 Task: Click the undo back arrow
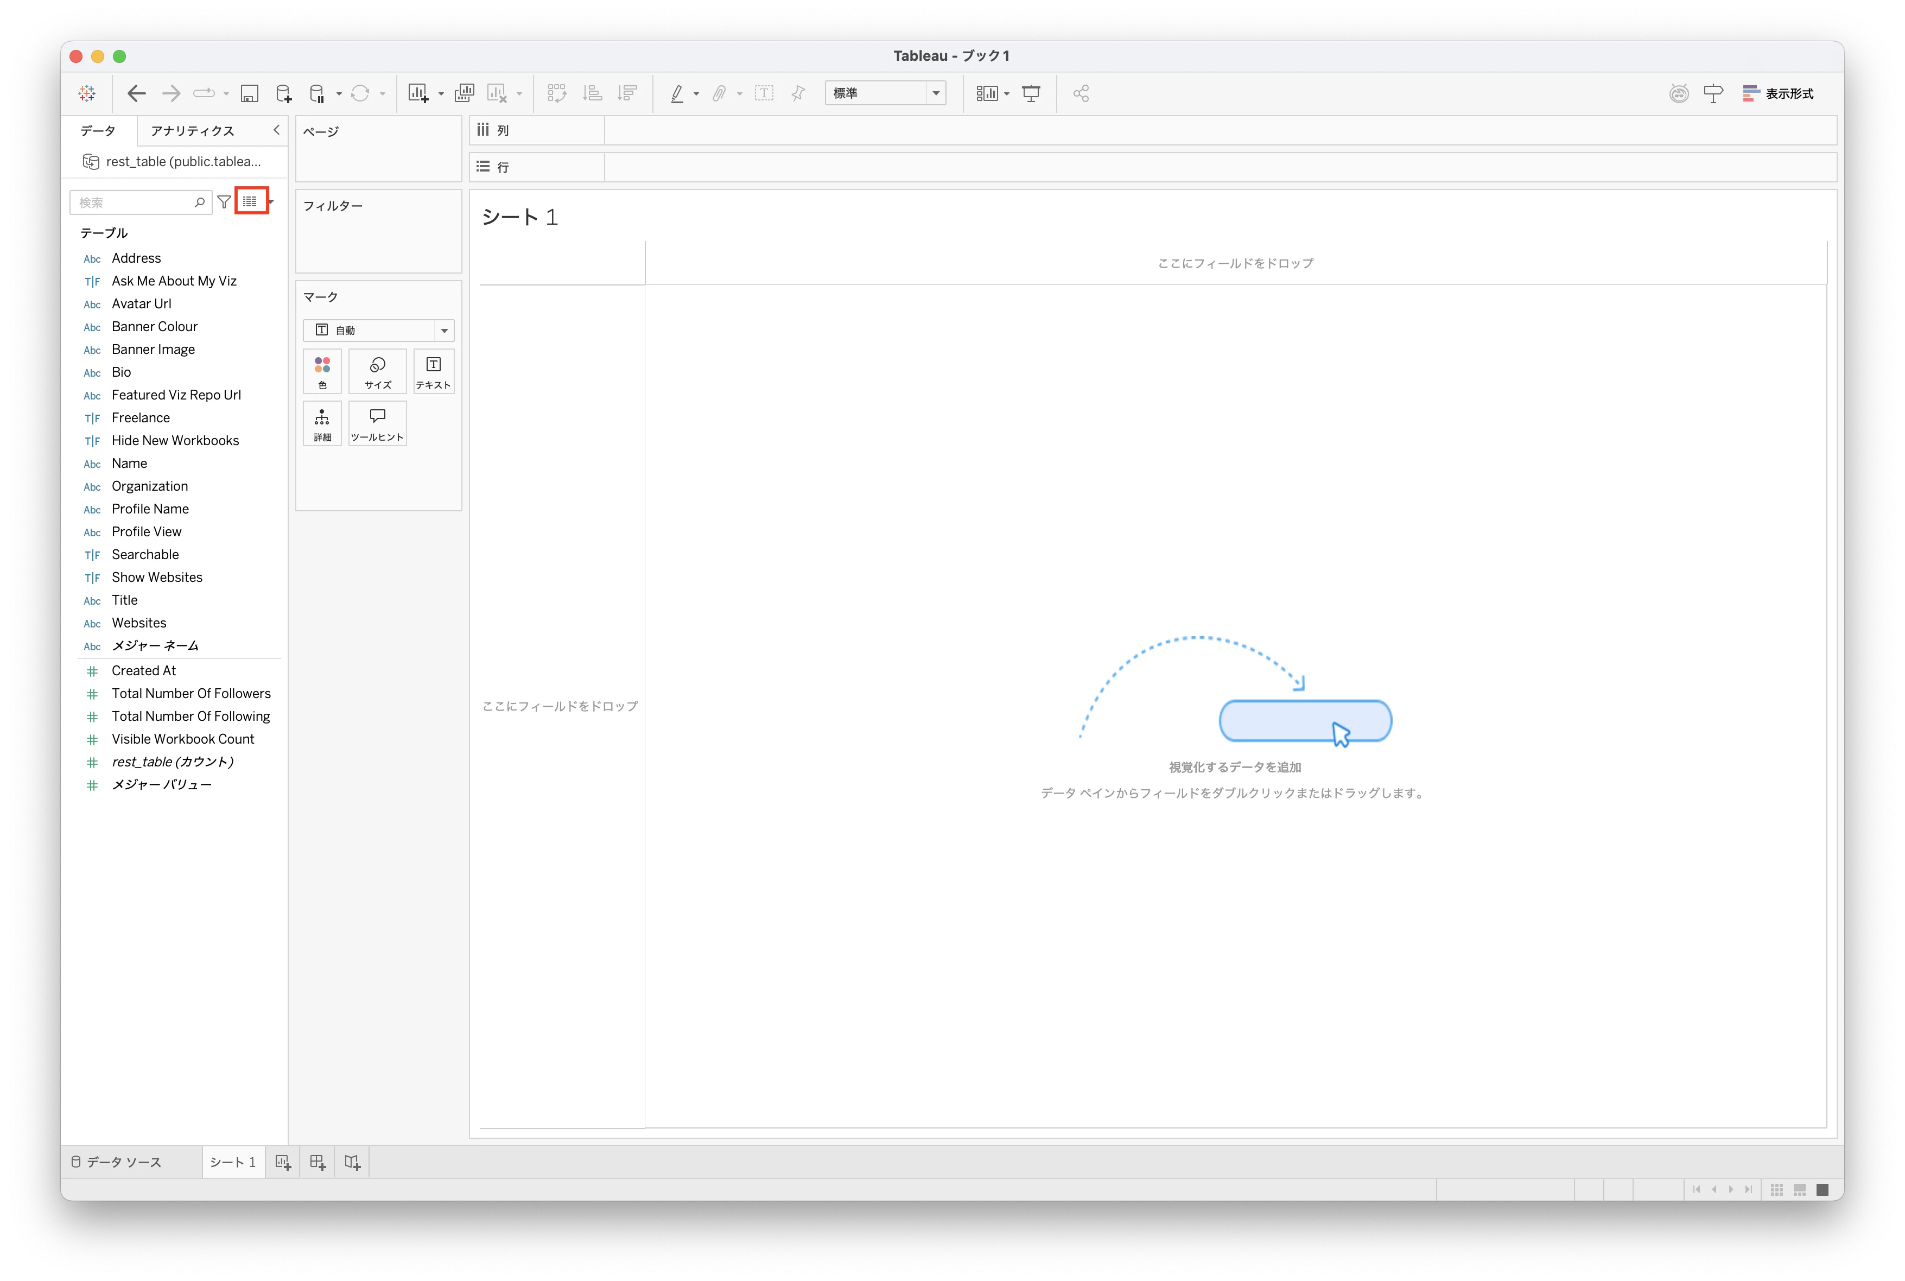(x=136, y=93)
